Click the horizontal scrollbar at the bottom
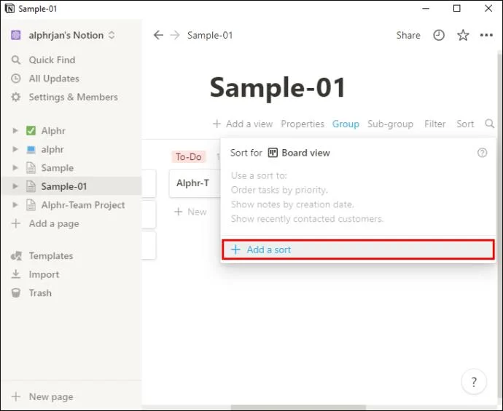Image resolution: width=503 pixels, height=411 pixels. (x=298, y=407)
